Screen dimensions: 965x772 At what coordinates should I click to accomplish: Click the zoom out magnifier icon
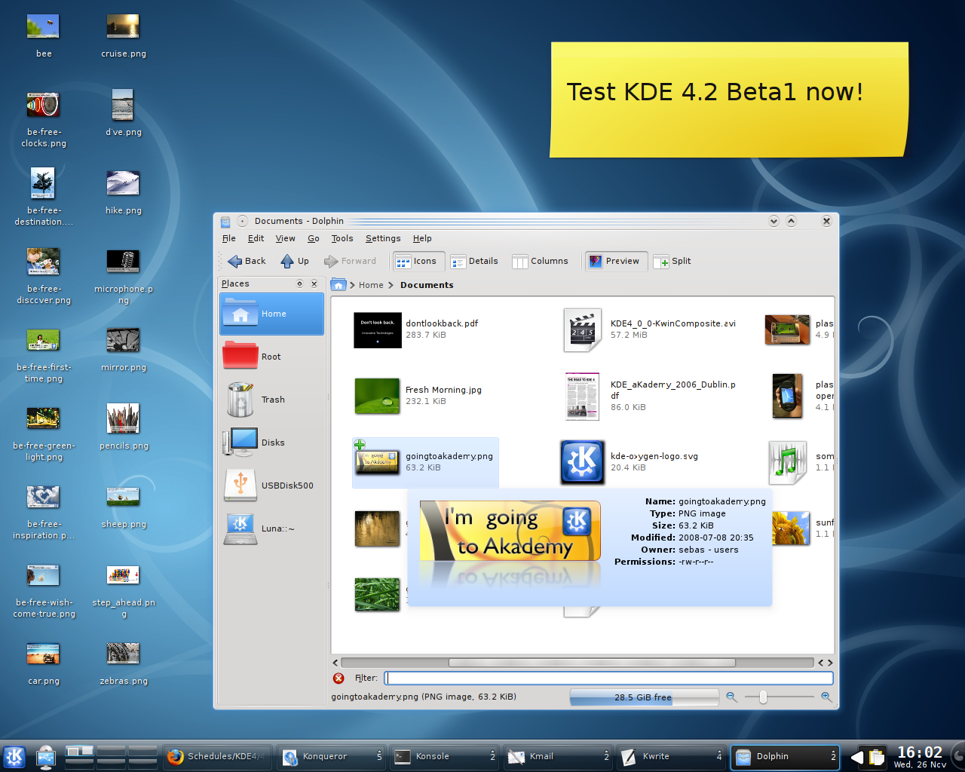click(x=731, y=697)
